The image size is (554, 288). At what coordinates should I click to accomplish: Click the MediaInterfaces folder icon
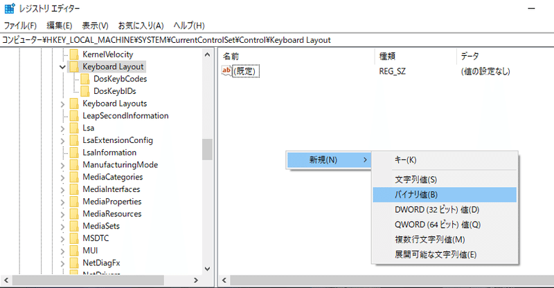[74, 189]
